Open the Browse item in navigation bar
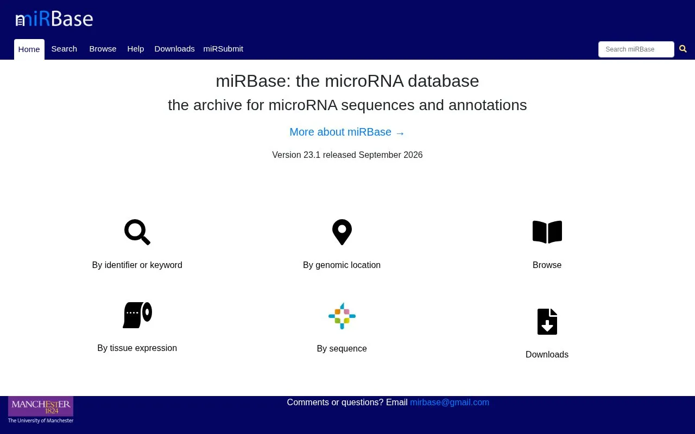 click(103, 49)
